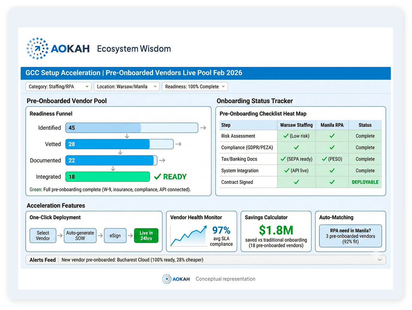412x310 pixels.
Task: Click Manila RPA Risk Assessment checkmark
Action: point(332,136)
